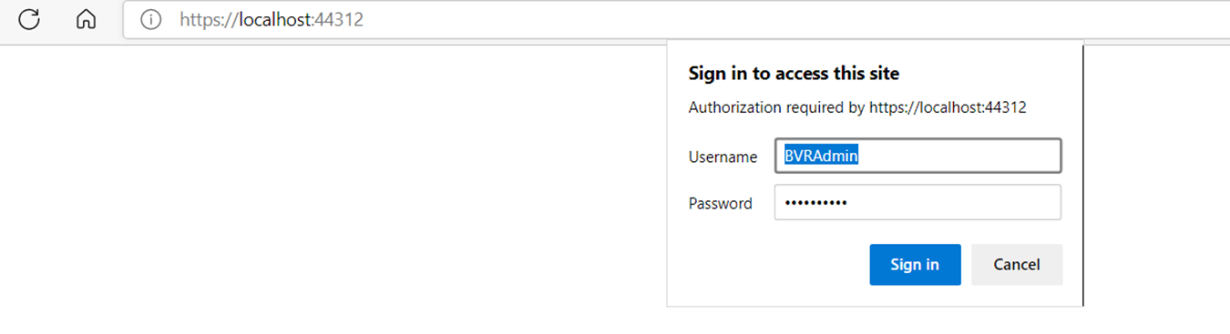Viewport: 1230px width, 334px height.
Task: Click the highlighted BVRAdmin text to deselect it
Action: pyautogui.click(x=822, y=156)
